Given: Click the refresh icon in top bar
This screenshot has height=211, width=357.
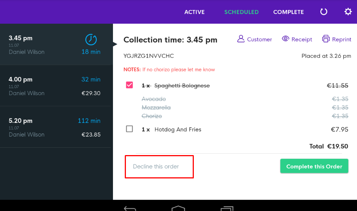Looking at the screenshot, I should 324,12.
